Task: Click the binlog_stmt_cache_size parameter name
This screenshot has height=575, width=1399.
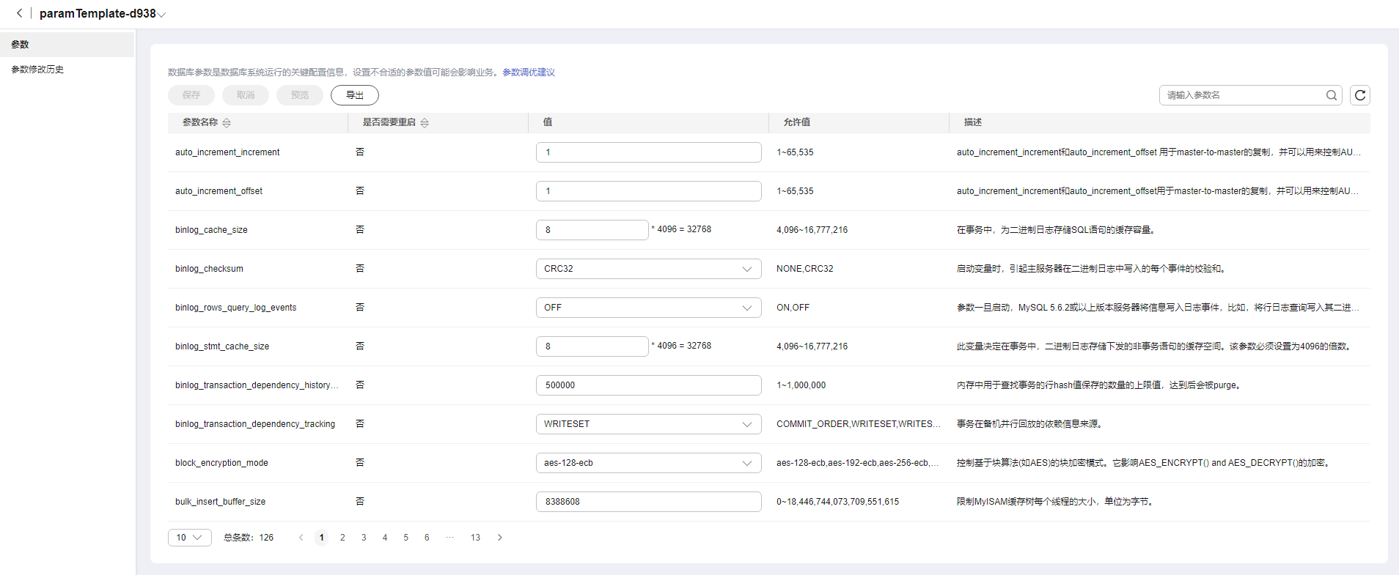Action: point(222,346)
